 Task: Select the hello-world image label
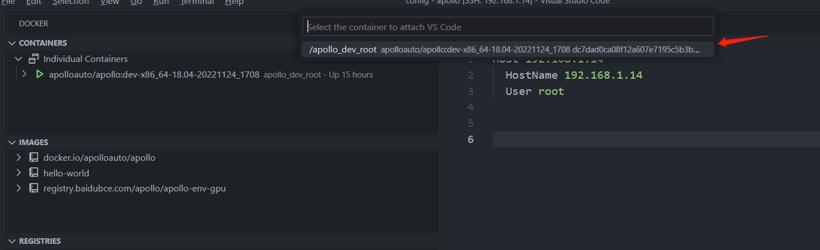[66, 173]
